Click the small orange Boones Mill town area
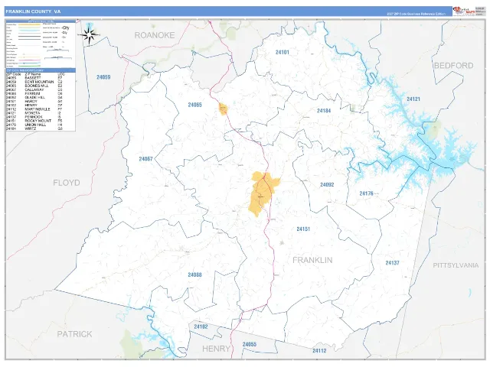The height and width of the screenshot is (367, 490). point(223,109)
